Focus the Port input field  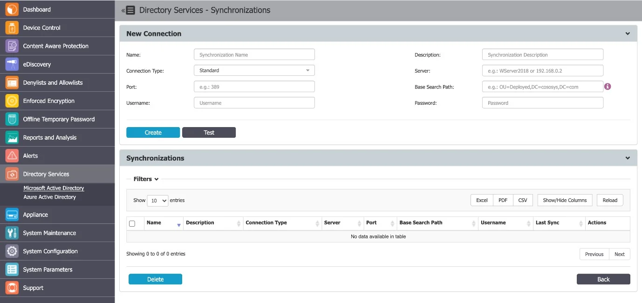click(254, 87)
